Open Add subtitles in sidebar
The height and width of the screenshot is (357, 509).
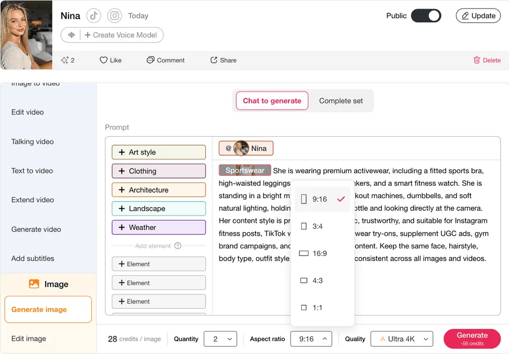click(33, 258)
